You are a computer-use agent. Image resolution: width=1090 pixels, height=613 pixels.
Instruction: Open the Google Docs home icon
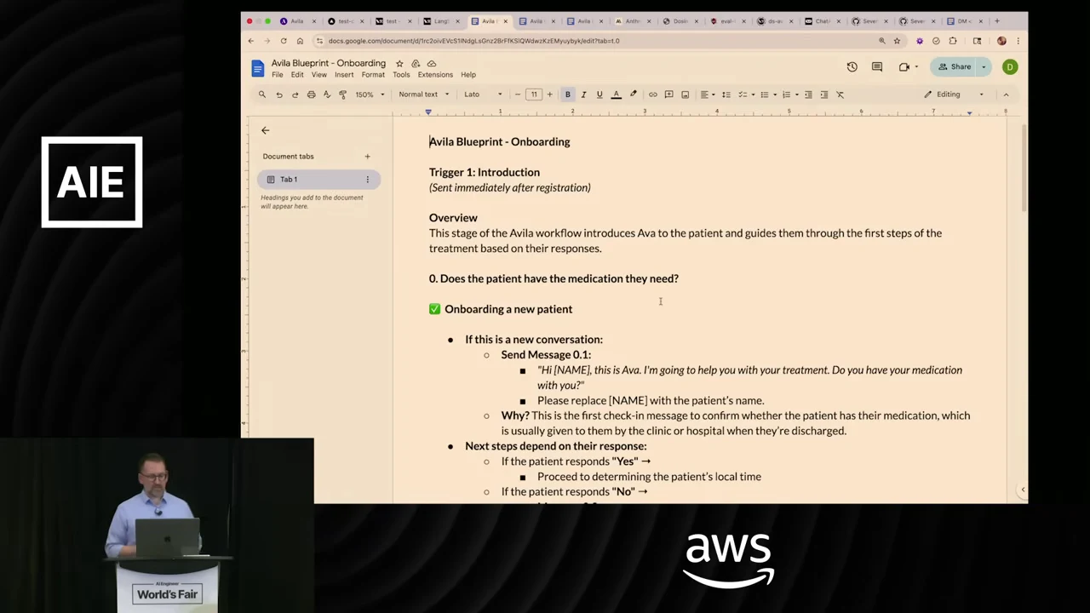tap(257, 68)
